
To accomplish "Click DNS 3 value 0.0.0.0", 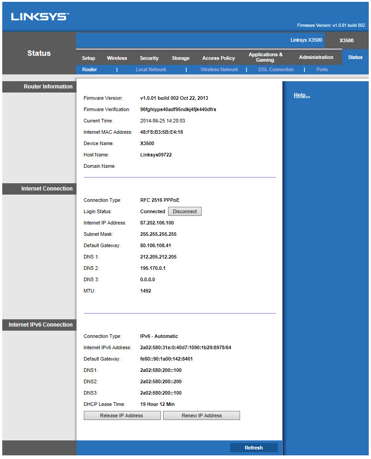I will 147,279.
